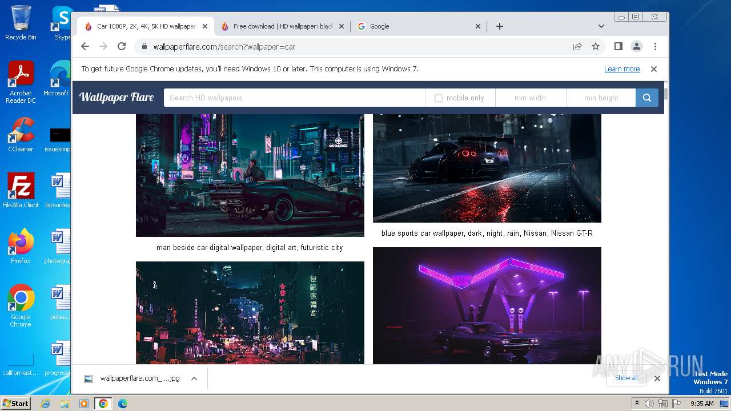This screenshot has width=731, height=411.
Task: Click the volume icon in system tray
Action: click(x=649, y=404)
